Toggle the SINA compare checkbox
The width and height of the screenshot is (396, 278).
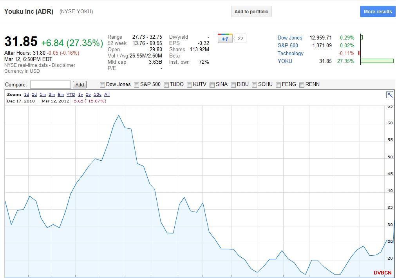click(212, 85)
